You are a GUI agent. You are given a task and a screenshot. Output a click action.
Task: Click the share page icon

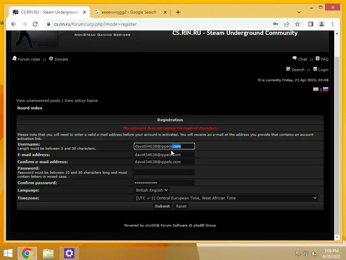(287, 24)
